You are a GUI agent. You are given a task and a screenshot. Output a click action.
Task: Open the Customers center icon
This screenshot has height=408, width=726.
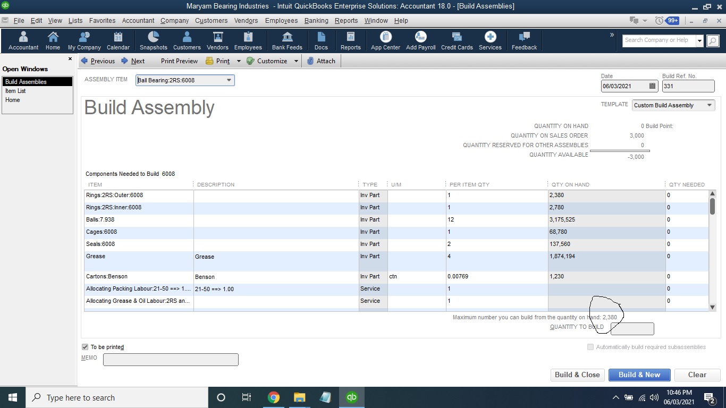187,41
